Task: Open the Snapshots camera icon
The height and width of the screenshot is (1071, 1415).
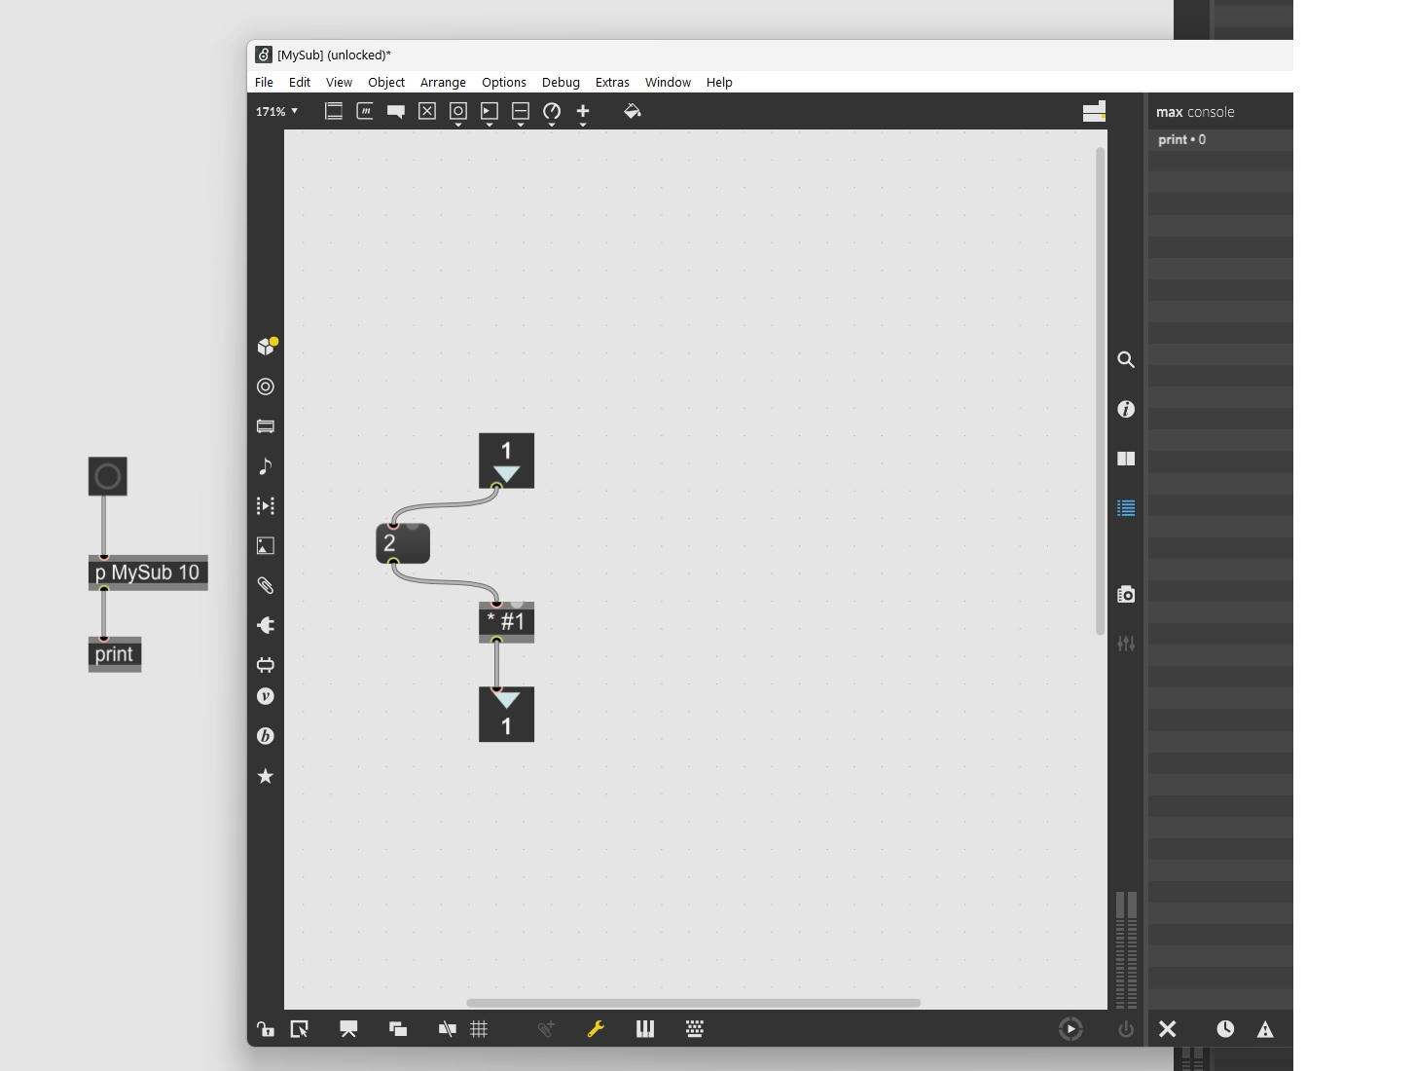Action: click(x=1126, y=594)
